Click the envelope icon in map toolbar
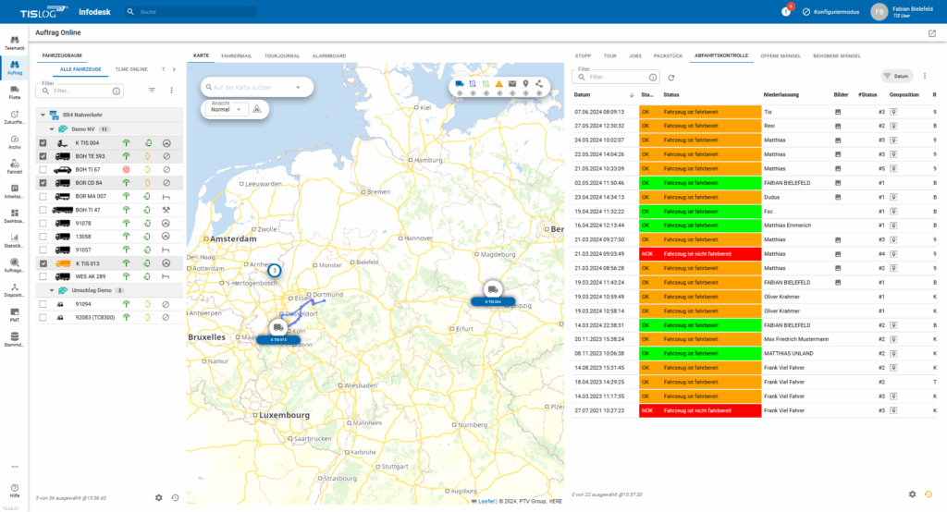This screenshot has width=947, height=512. point(512,84)
